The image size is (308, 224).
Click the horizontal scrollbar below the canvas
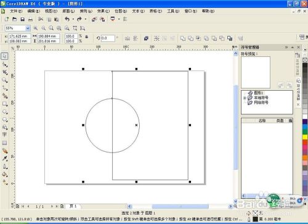[x=180, y=206]
